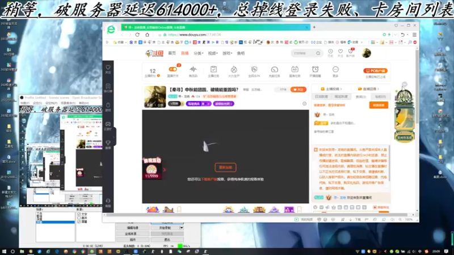
Task: Expand the 分类 dropdown in nav
Action: click(198, 53)
